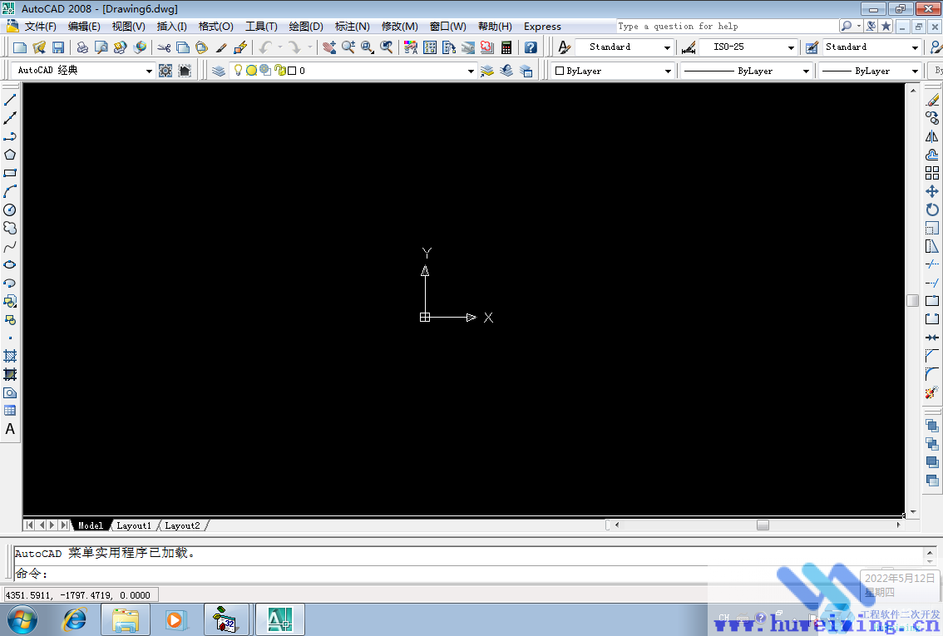Image resolution: width=943 pixels, height=636 pixels.
Task: Click the InfoCenter search magnifier button
Action: point(847,26)
